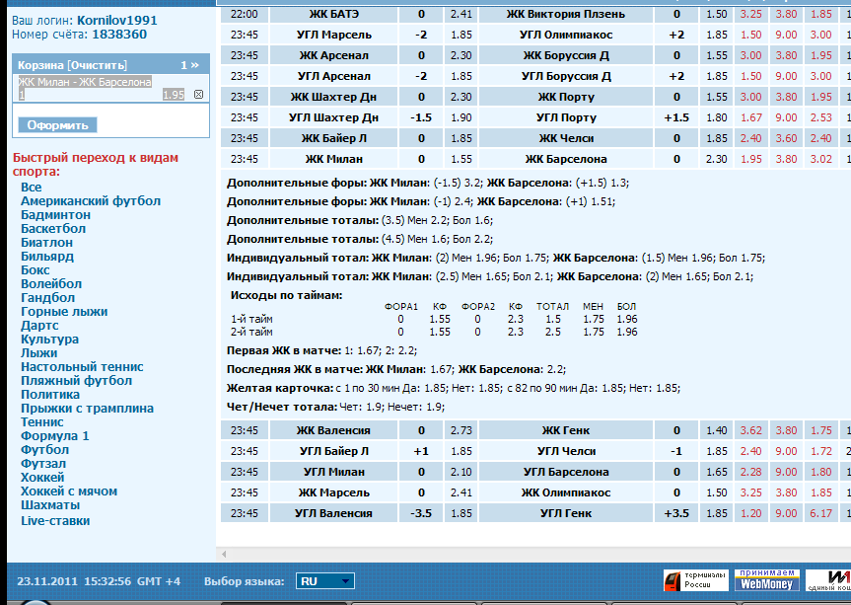Image resolution: width=851 pixels, height=605 pixels.
Task: Remove ЖК Милан bet from basket
Action: click(198, 95)
